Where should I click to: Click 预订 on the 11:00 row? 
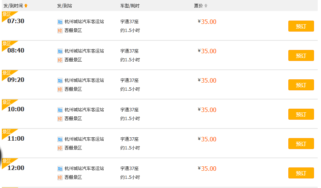point(301,144)
